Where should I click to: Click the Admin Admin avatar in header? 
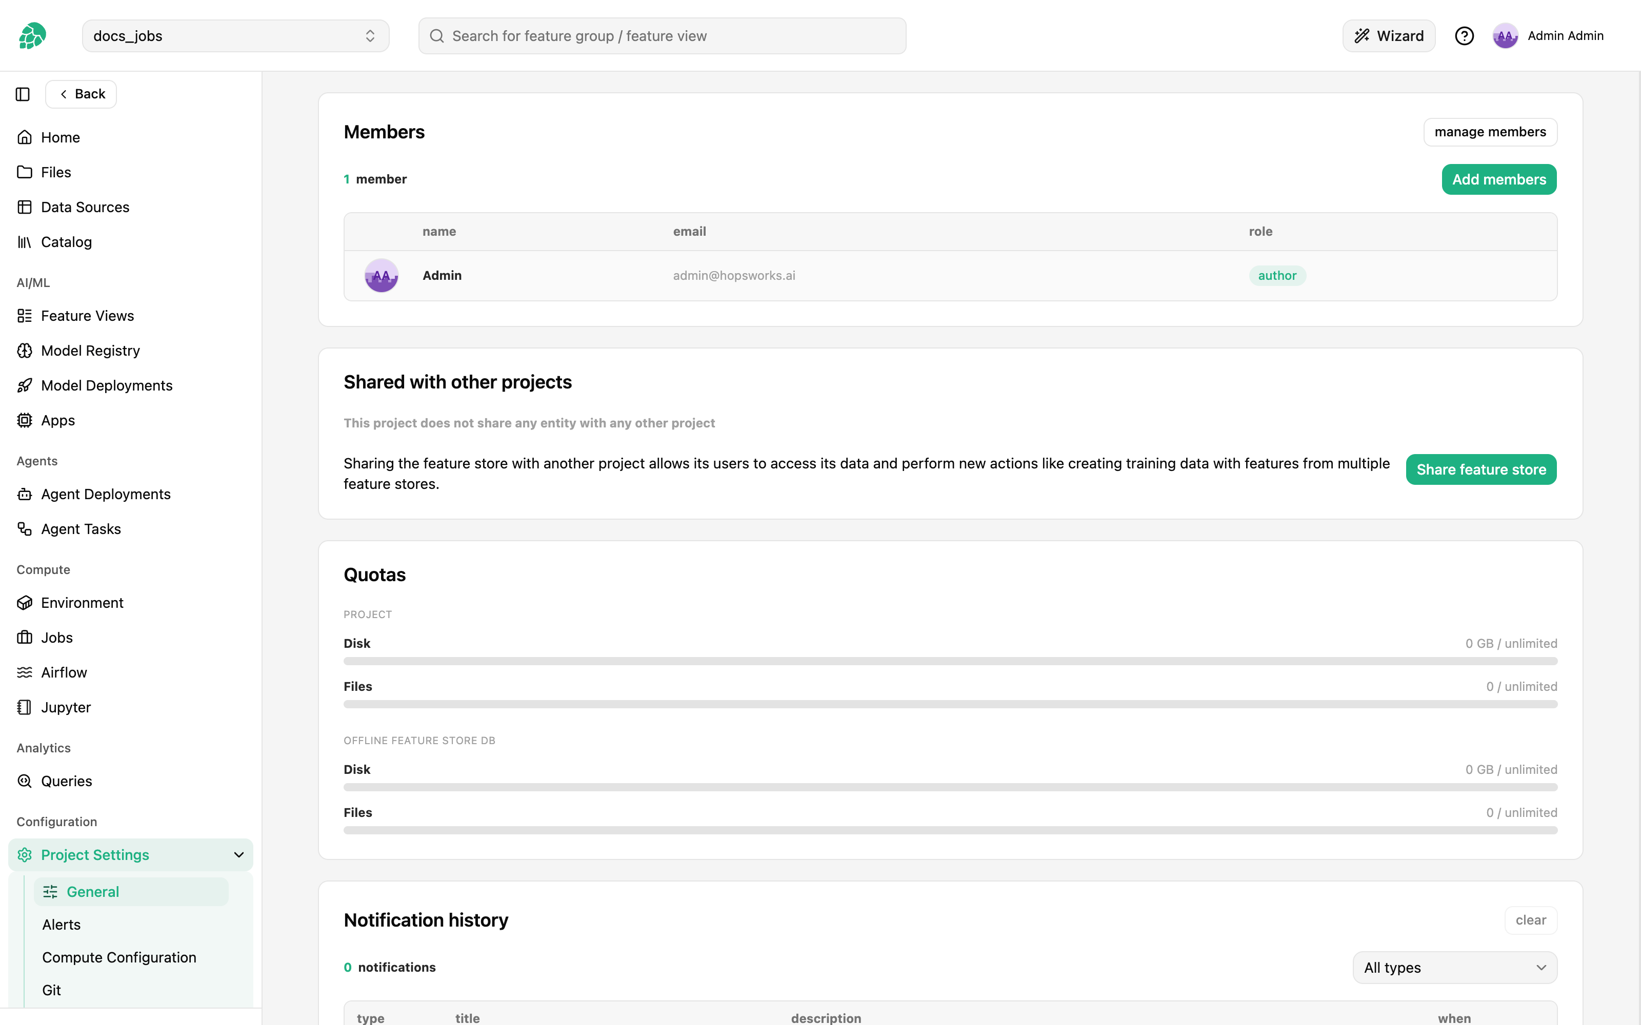[x=1505, y=36]
